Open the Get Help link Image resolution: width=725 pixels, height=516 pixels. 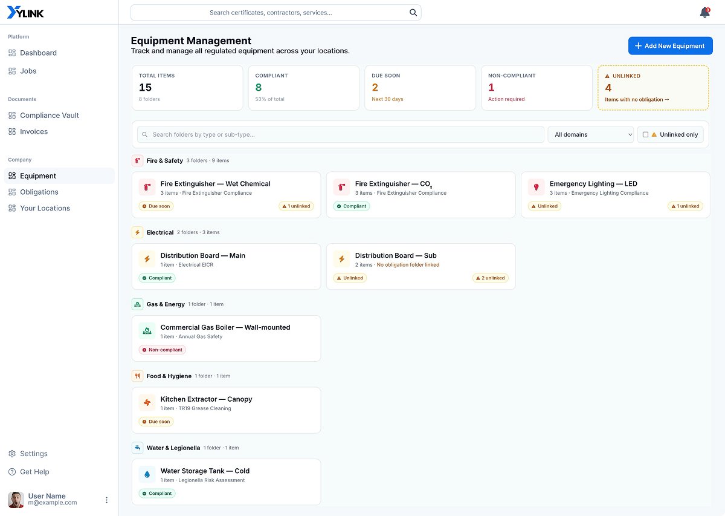34,472
